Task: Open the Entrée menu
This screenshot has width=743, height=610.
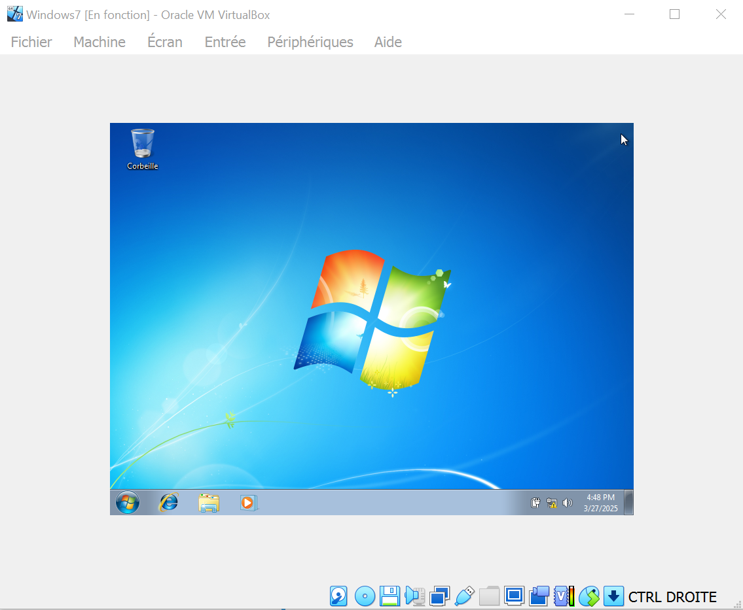Action: pos(225,41)
